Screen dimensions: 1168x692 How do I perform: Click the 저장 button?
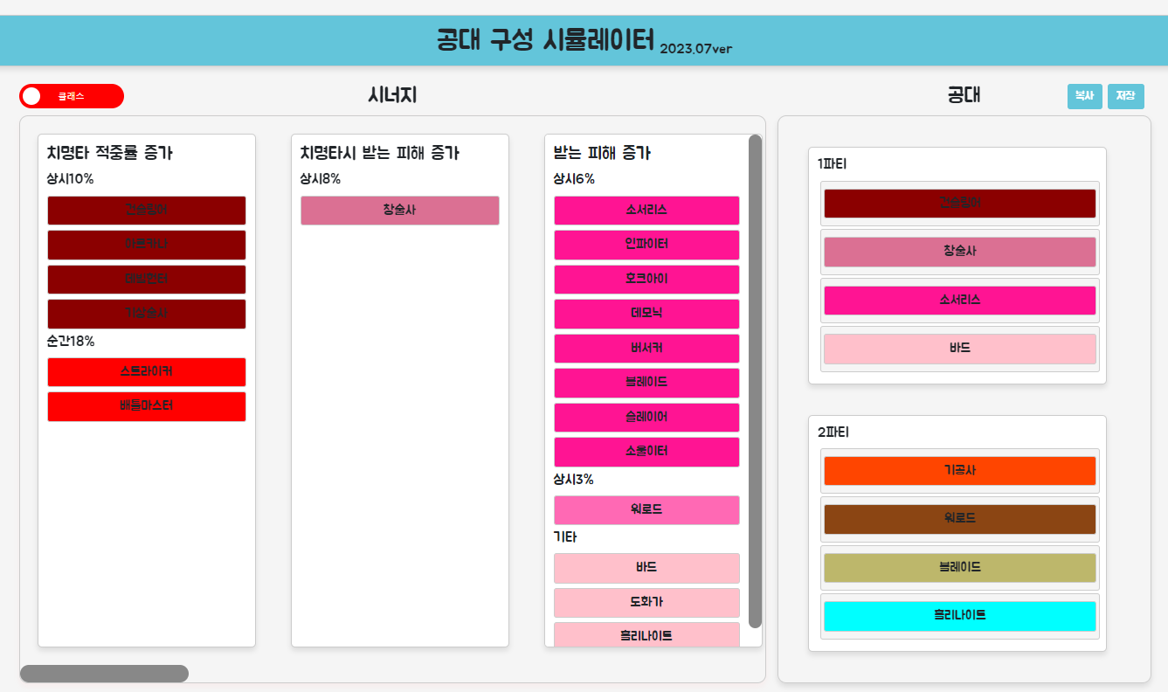1125,96
